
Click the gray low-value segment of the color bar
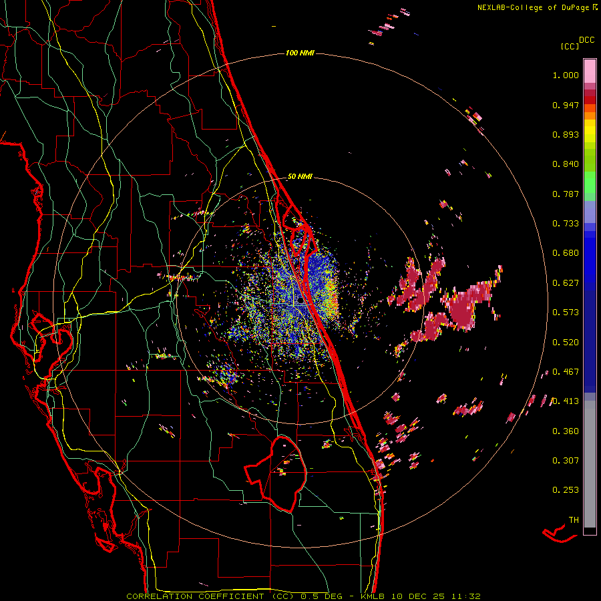(590, 464)
